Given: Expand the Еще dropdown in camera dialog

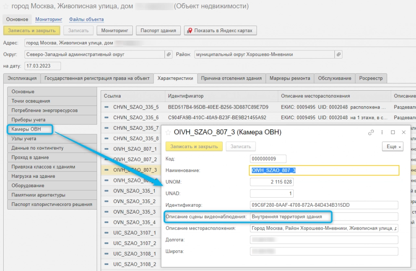Looking at the screenshot, I should (392, 146).
